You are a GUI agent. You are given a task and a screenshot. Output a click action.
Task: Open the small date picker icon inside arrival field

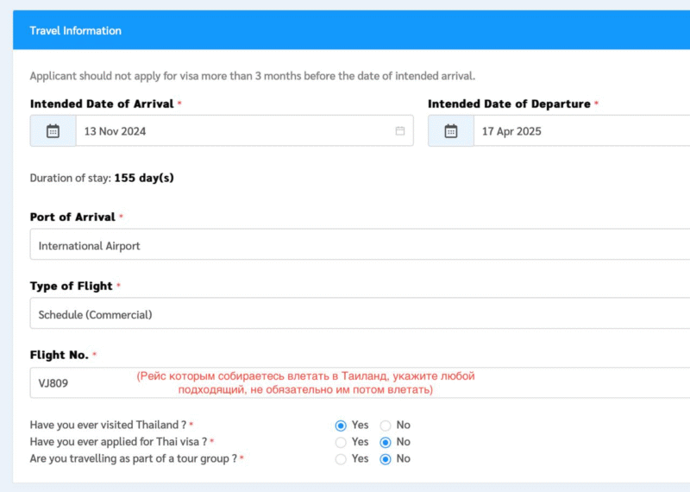click(x=400, y=131)
